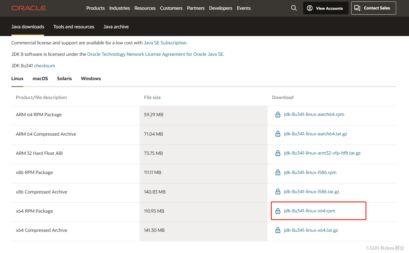Image resolution: width=409 pixels, height=253 pixels.
Task: Click the lock icon beside jdk-8u341-linux-x64.rpm
Action: click(x=278, y=211)
